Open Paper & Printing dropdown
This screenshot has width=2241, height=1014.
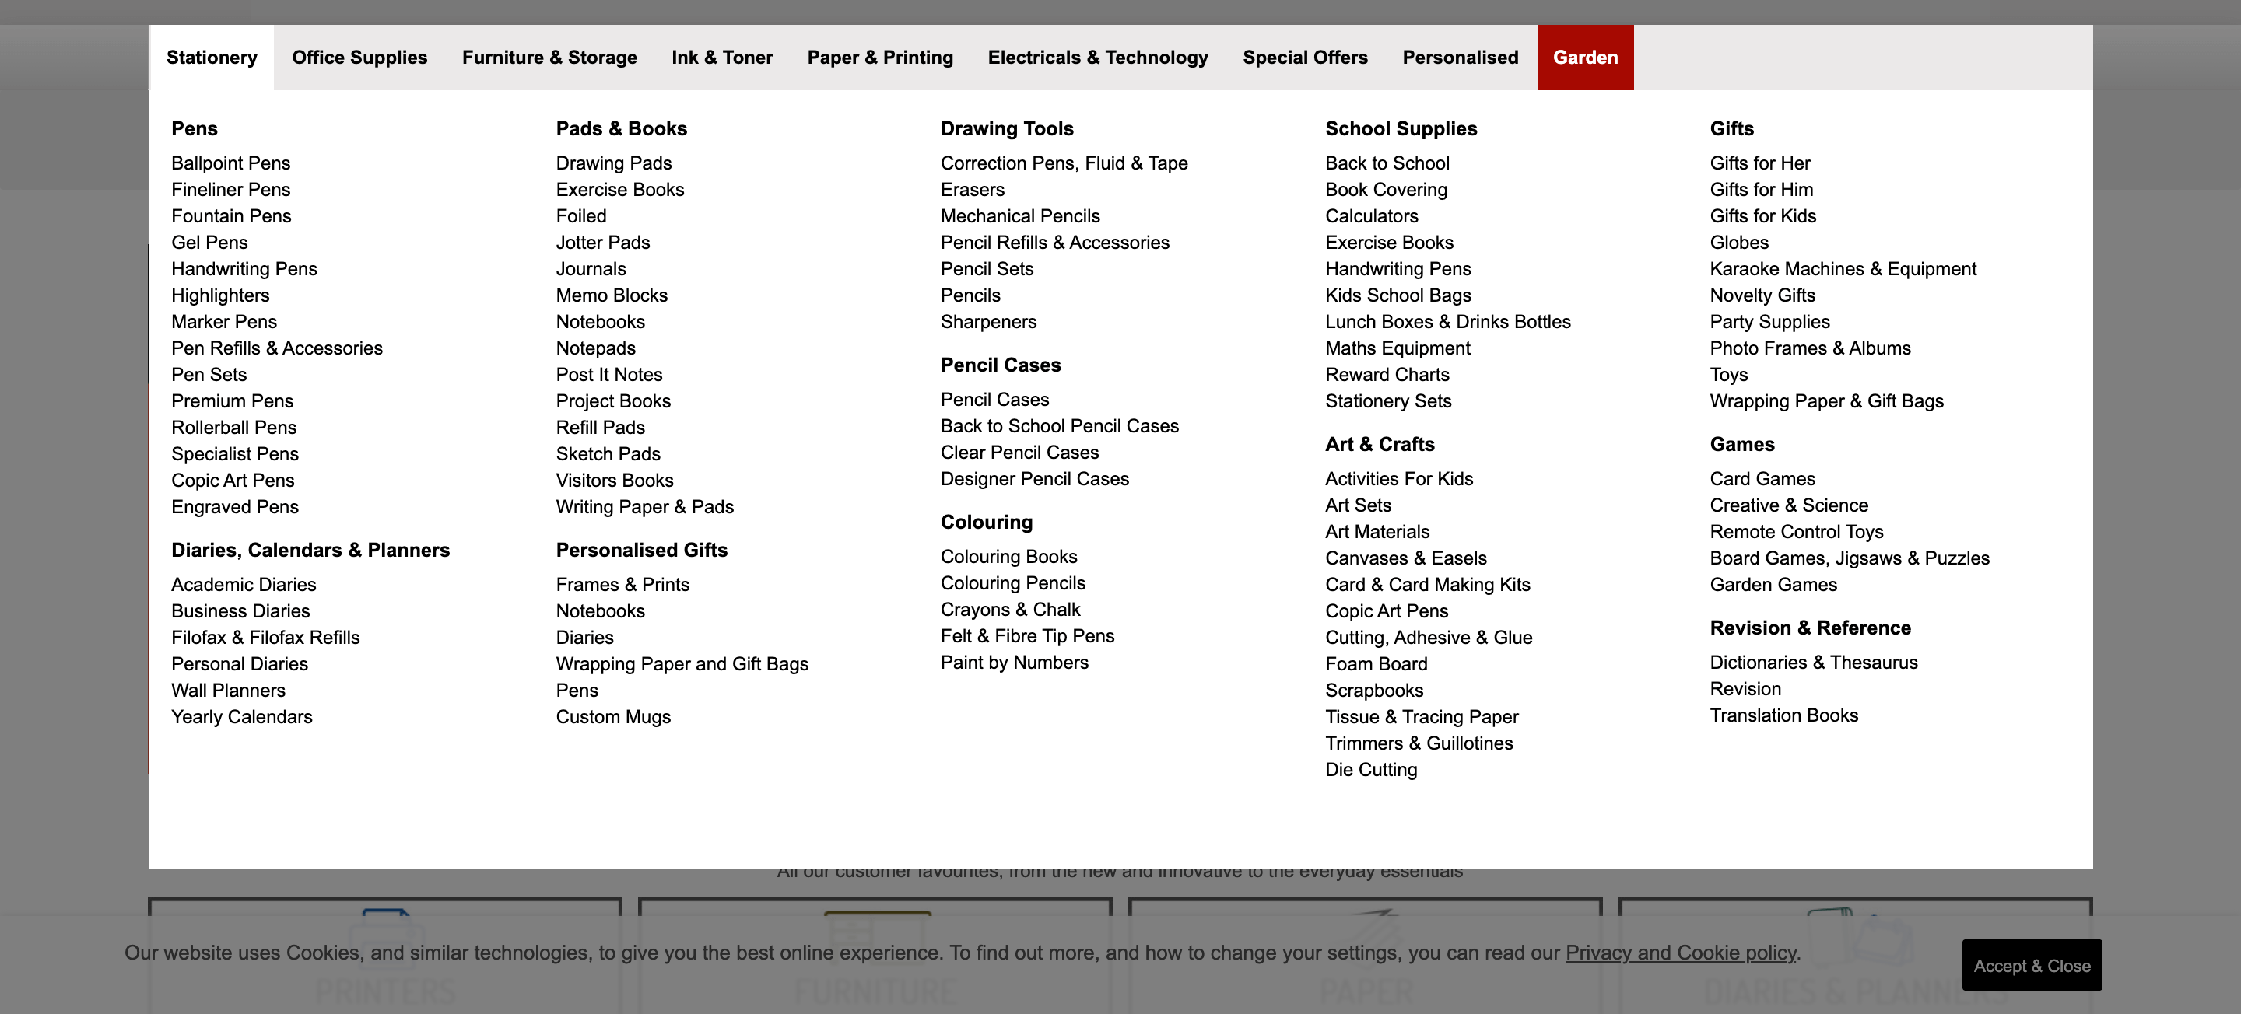point(879,57)
